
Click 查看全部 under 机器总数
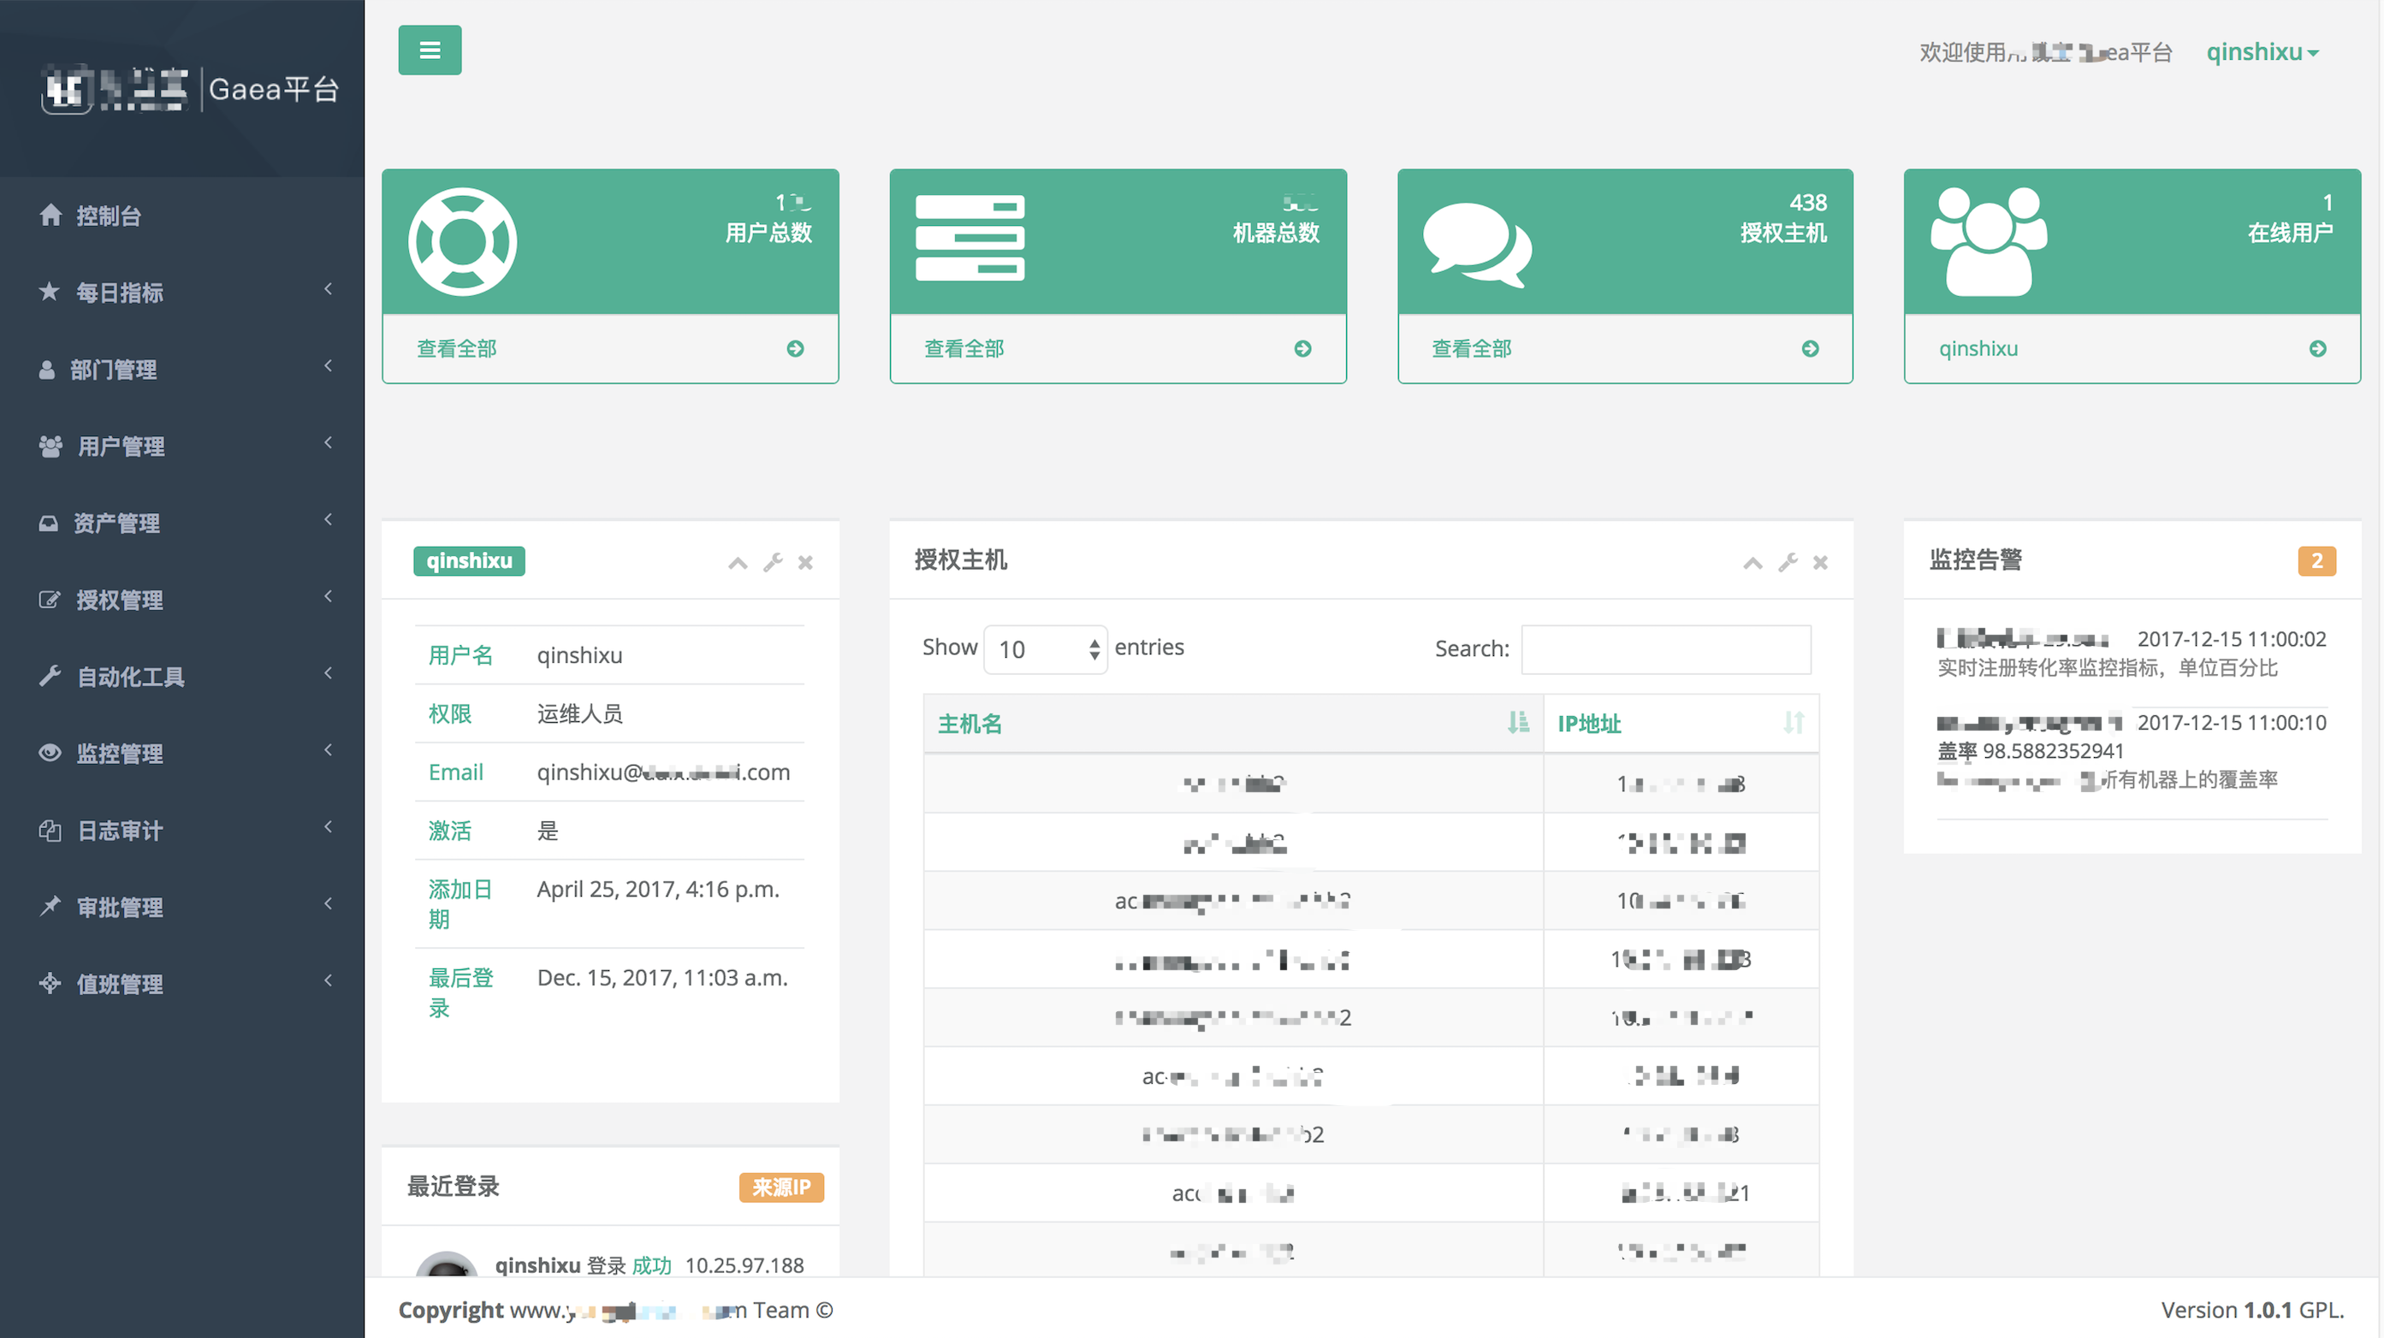coord(964,349)
